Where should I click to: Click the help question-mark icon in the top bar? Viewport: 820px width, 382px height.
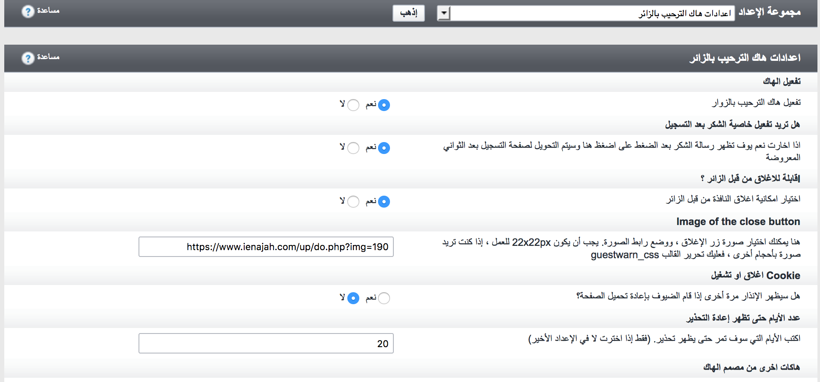point(28,11)
